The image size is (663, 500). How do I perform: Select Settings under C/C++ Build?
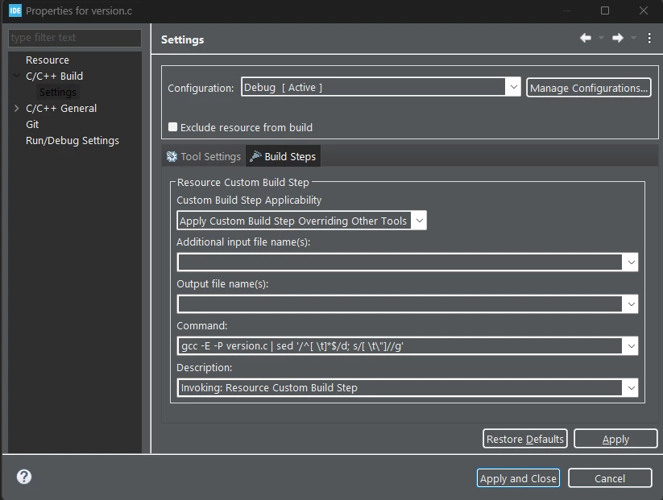point(57,92)
